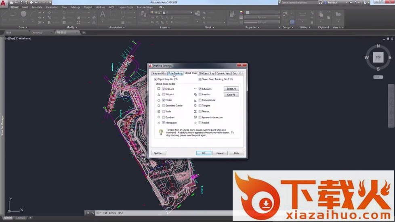Open the Annotate ribbon tab
395x222 pixels.
(x=37, y=7)
